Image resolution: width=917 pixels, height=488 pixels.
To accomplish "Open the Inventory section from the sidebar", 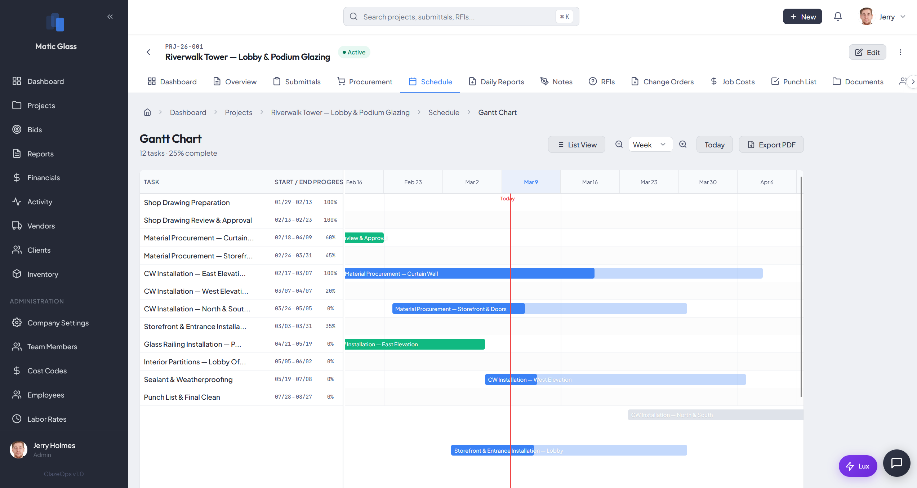I will point(43,274).
